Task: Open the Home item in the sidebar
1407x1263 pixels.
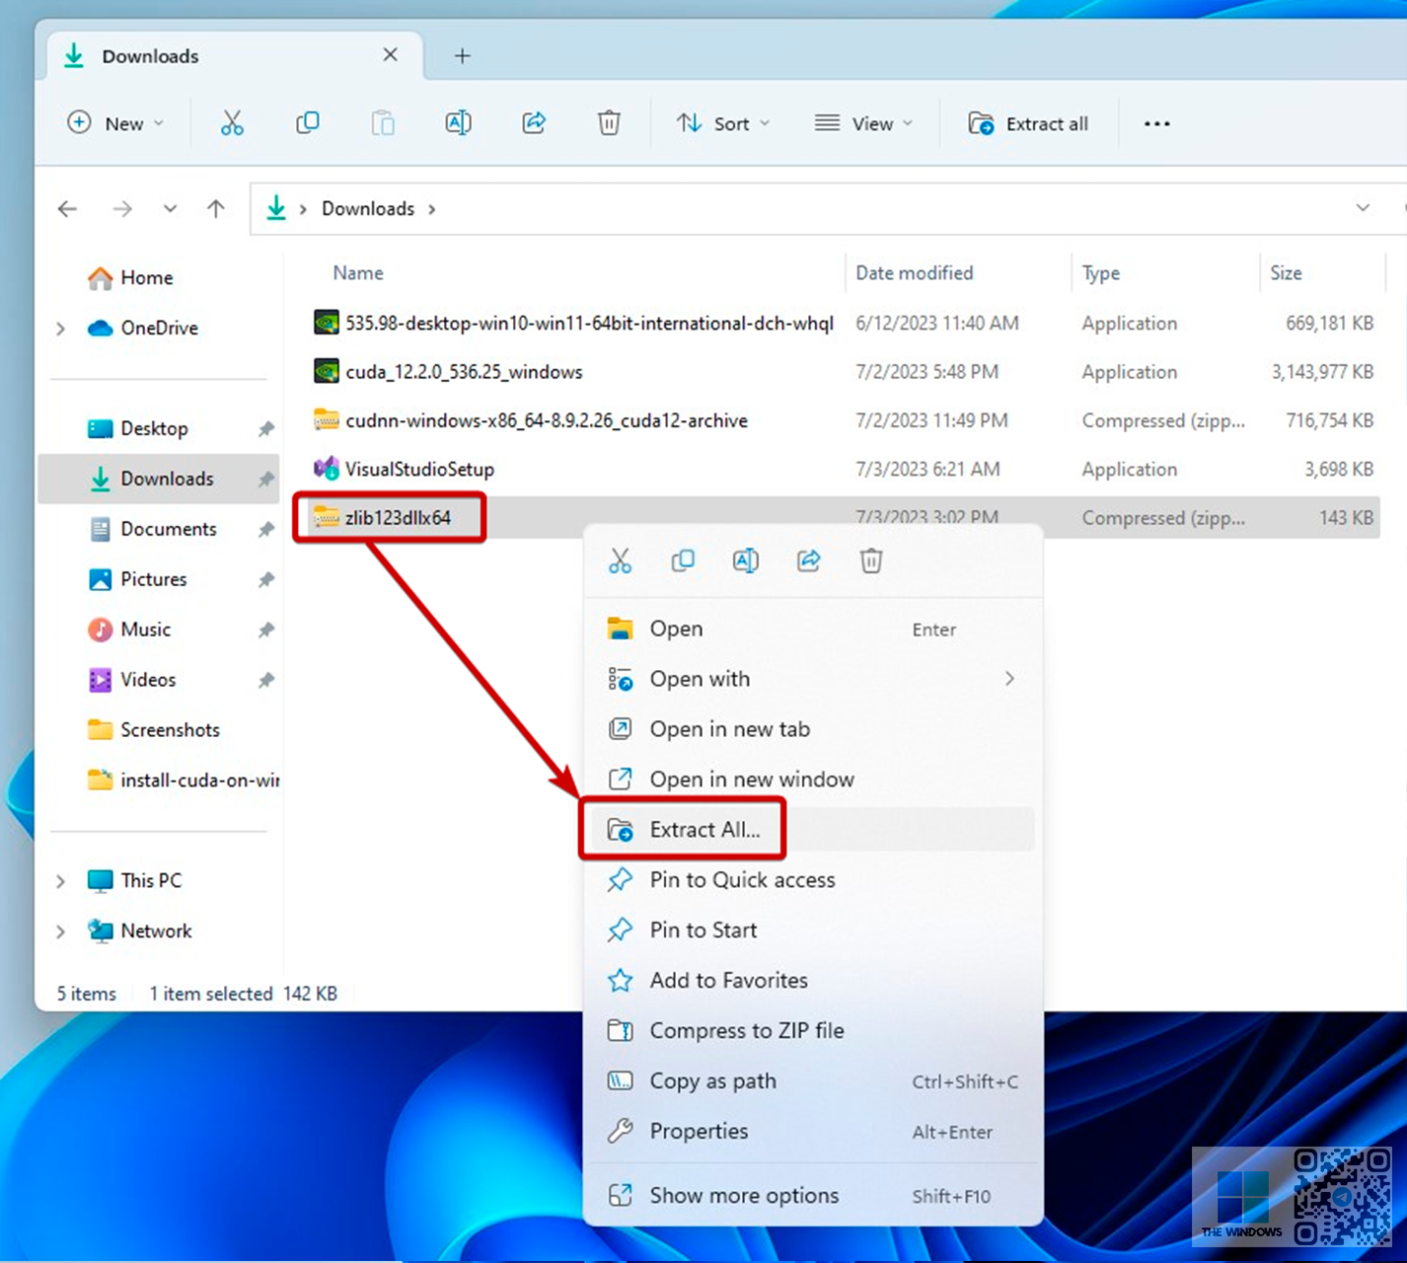Action: (130, 278)
